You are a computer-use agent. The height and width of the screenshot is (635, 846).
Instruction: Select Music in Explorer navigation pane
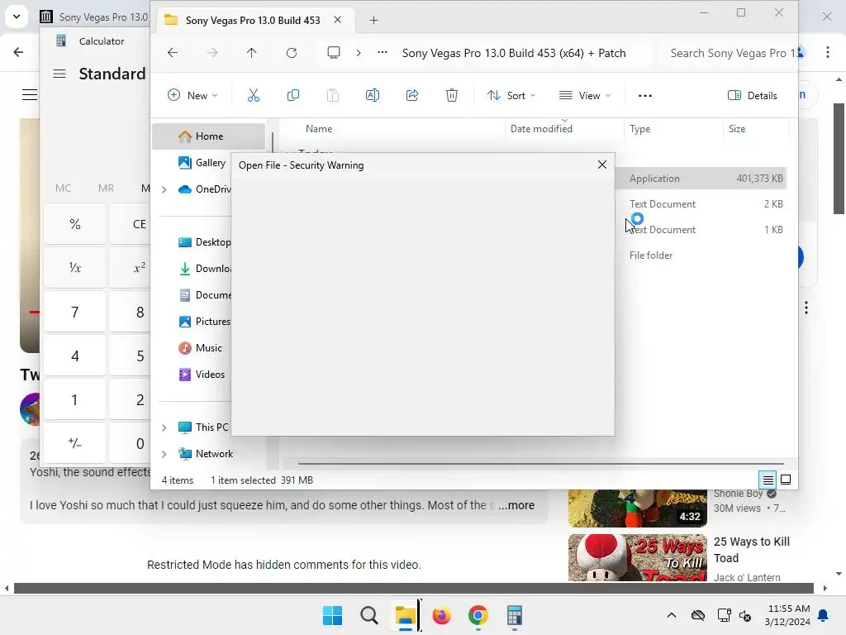pyautogui.click(x=201, y=348)
